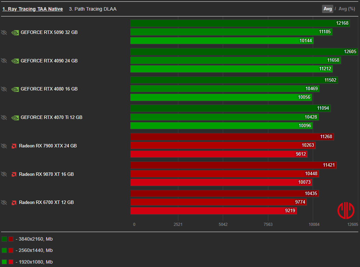This screenshot has height=267, width=360.
Task: Click the RX 9070 XT bar showing 10073
Action: [221, 182]
